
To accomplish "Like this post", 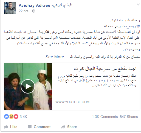I will pos(11,127).
